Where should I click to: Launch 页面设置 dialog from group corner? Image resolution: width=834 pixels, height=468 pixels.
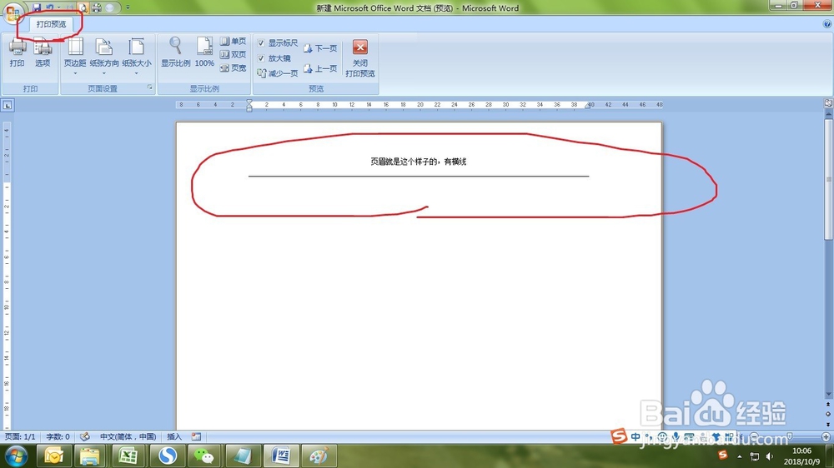point(150,87)
